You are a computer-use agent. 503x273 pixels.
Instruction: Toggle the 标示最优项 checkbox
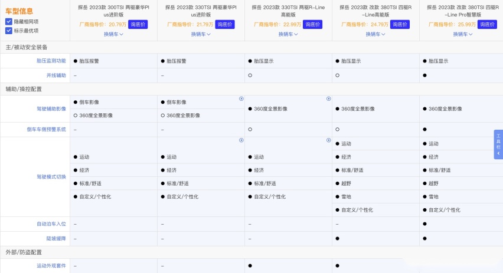tap(9, 31)
